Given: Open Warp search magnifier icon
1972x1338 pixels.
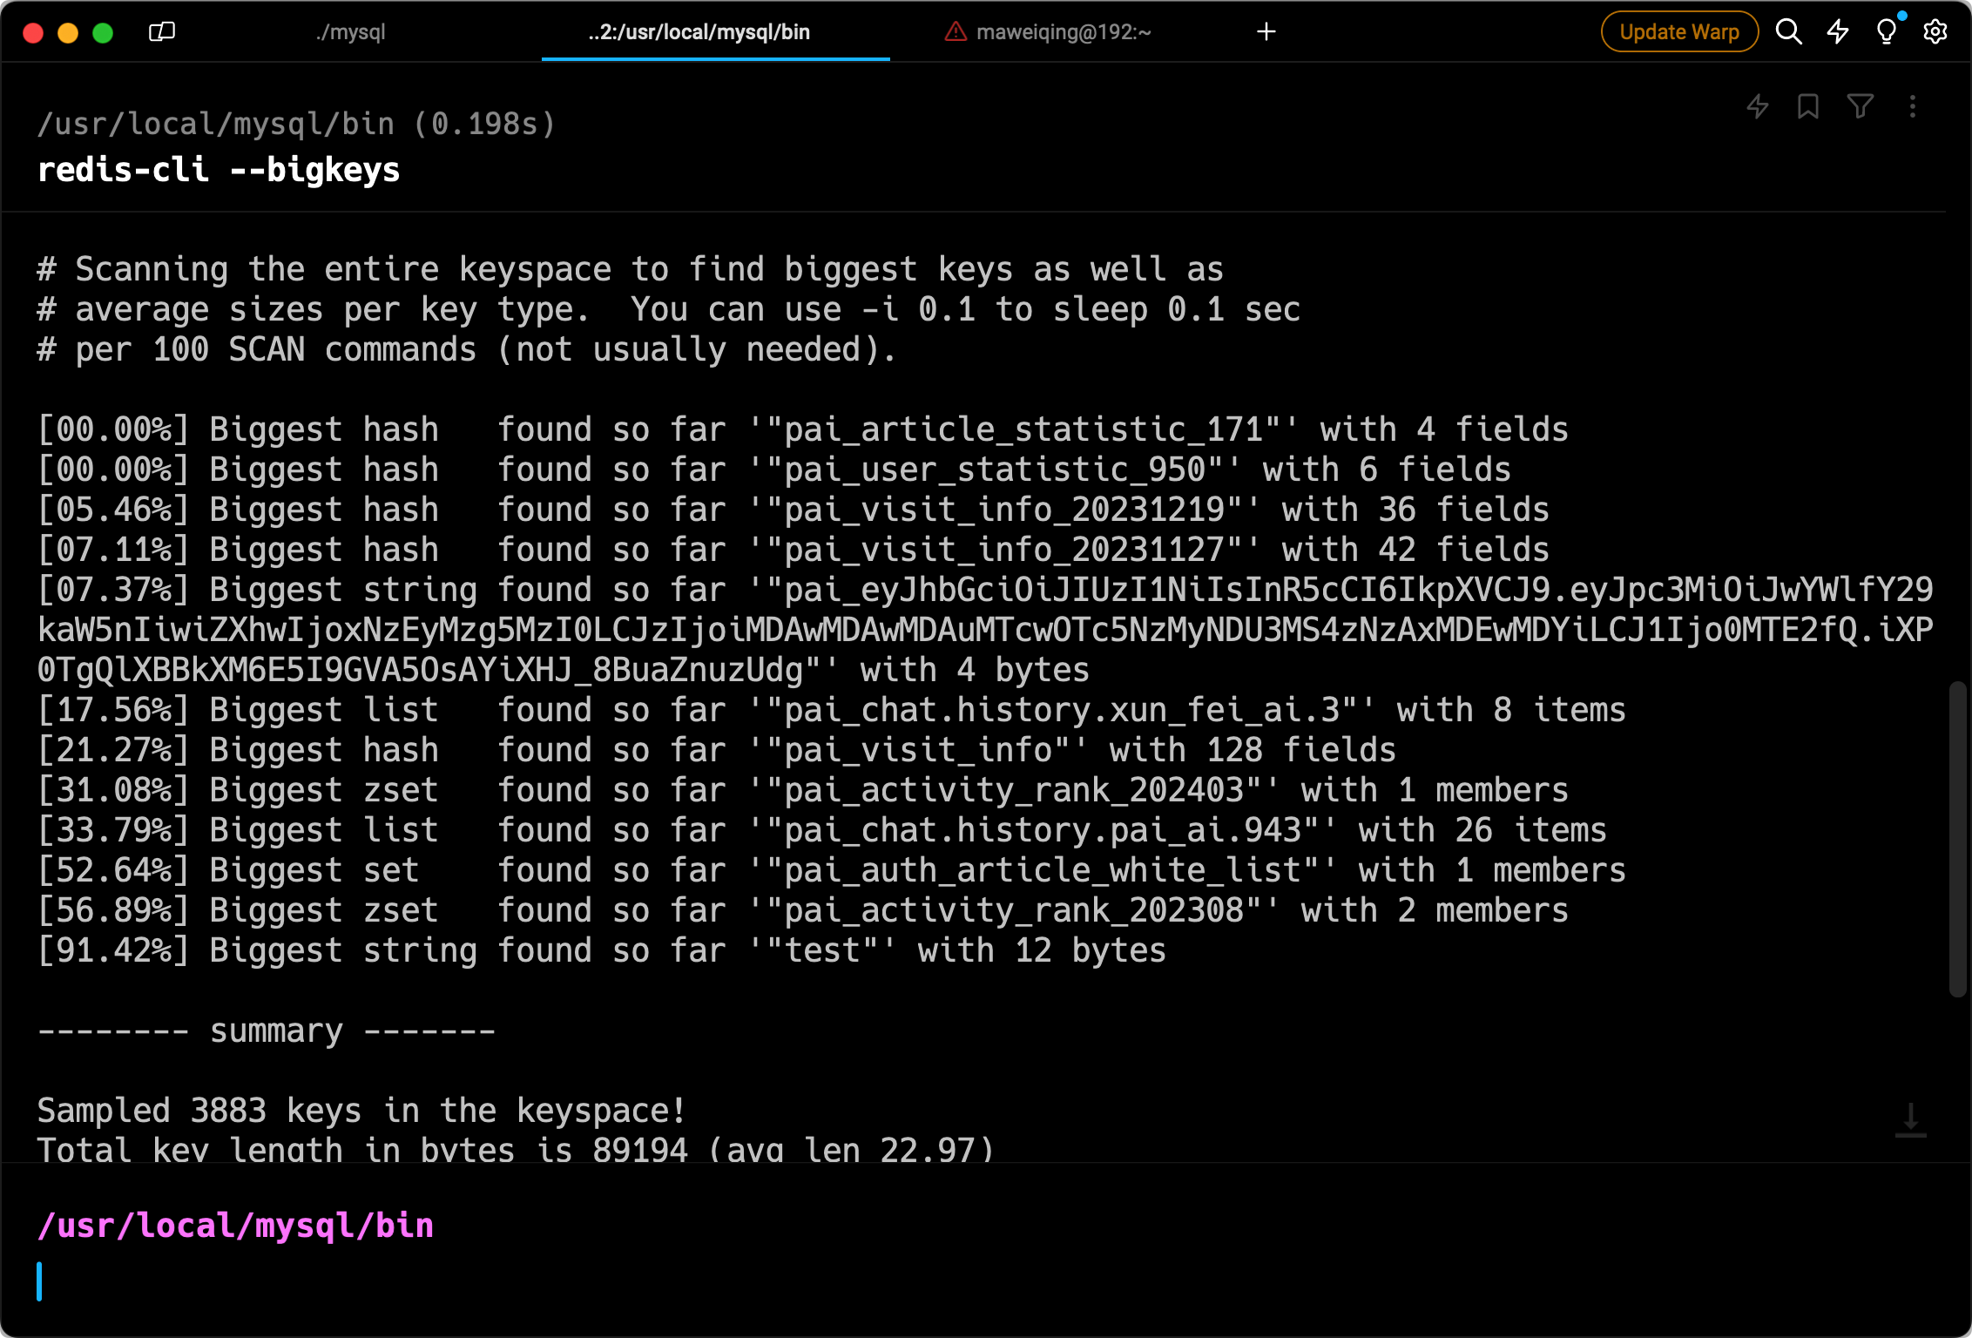Looking at the screenshot, I should pos(1788,32).
